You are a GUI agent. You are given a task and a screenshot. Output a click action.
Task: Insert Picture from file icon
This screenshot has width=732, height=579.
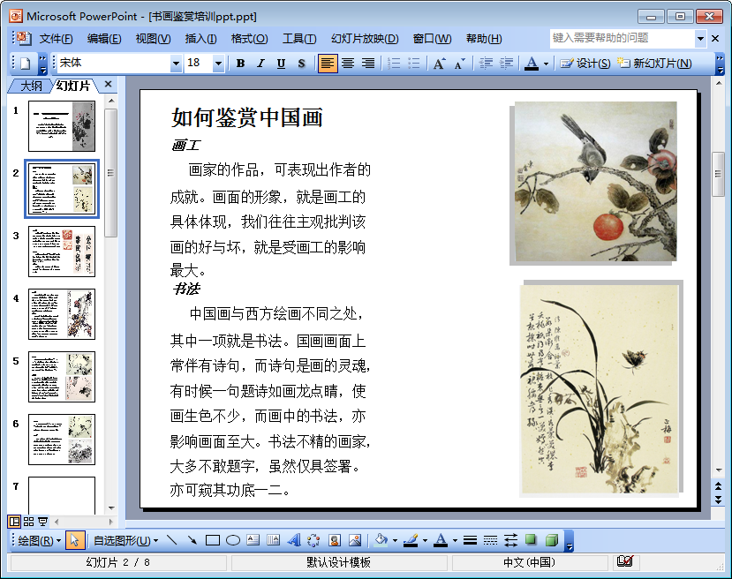[355, 541]
